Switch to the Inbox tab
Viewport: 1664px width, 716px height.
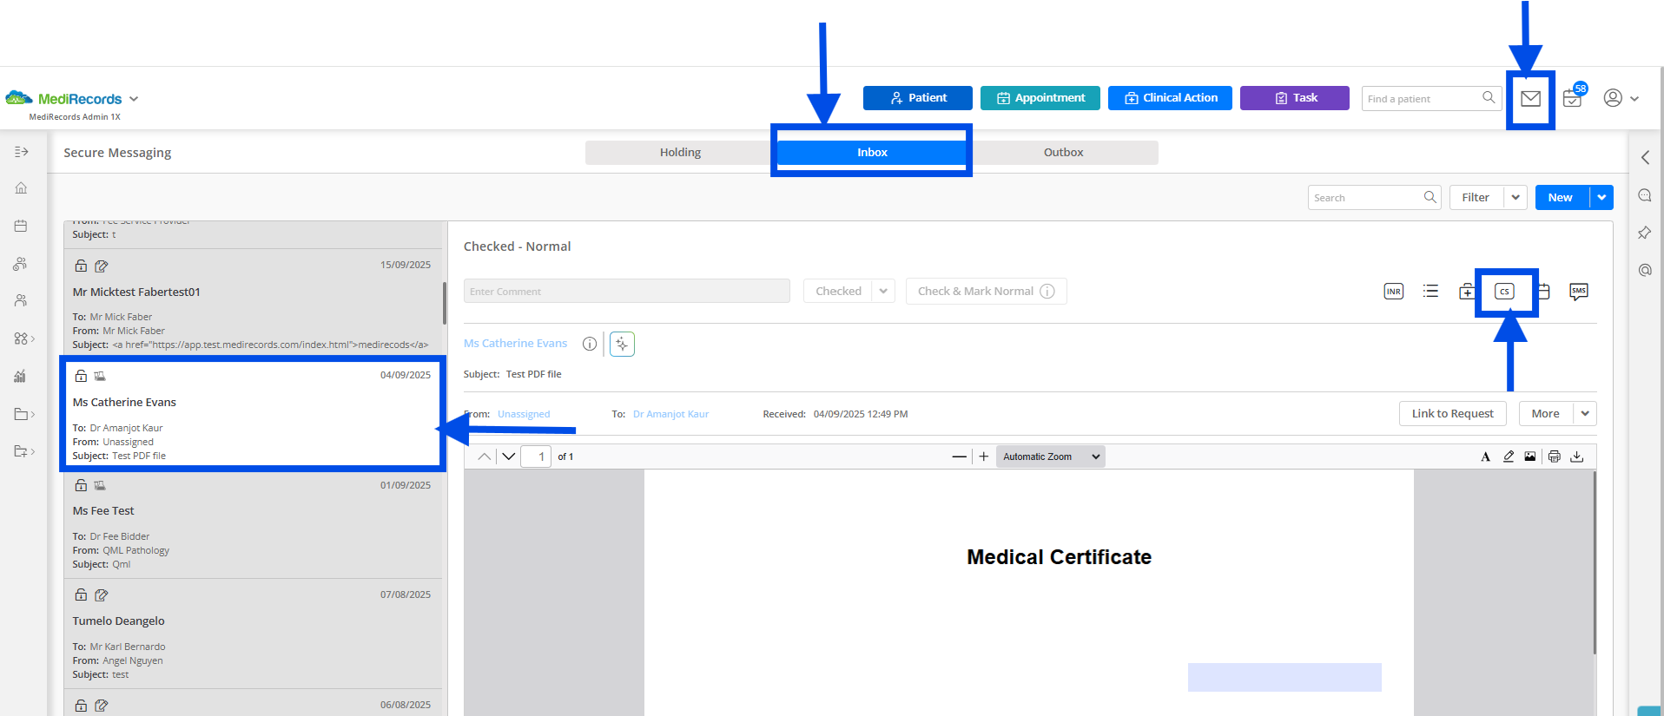point(871,153)
